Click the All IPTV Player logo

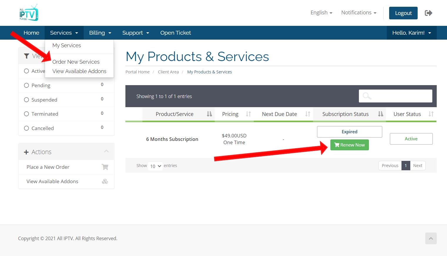[x=29, y=13]
